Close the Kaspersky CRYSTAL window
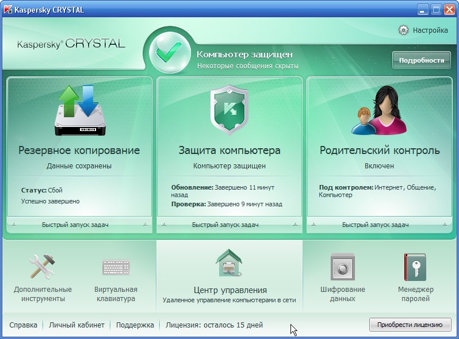This screenshot has width=459, height=339. 449,10
